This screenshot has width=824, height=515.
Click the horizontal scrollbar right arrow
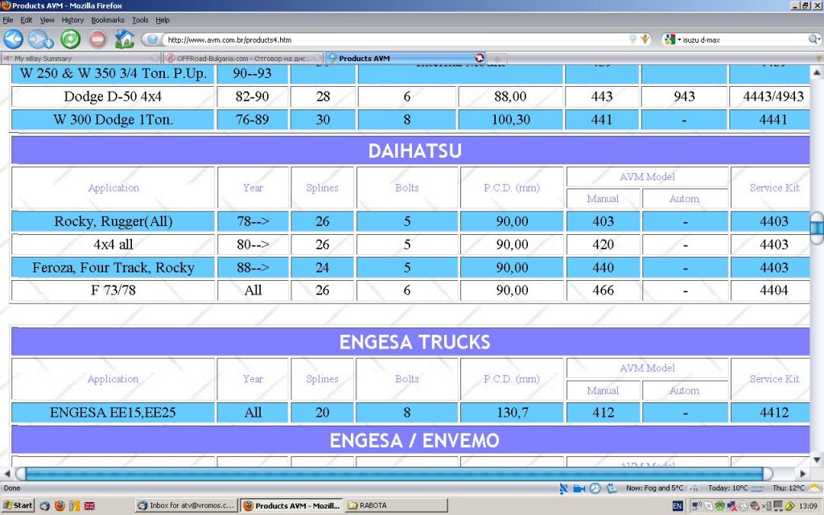pyautogui.click(x=802, y=473)
